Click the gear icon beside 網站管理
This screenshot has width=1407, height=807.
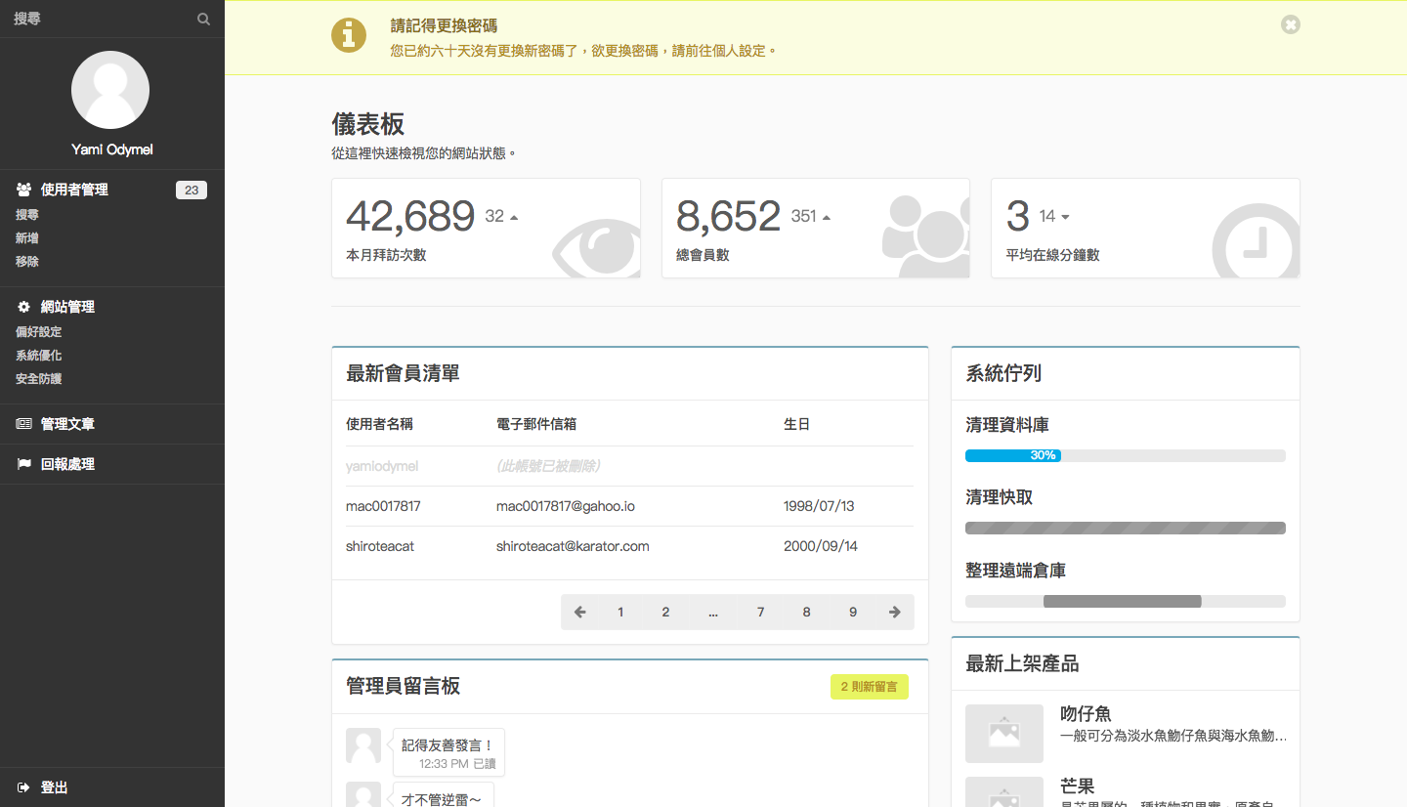tap(24, 307)
